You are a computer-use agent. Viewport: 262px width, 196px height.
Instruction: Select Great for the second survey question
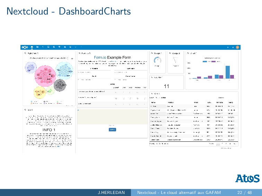coord(124,99)
